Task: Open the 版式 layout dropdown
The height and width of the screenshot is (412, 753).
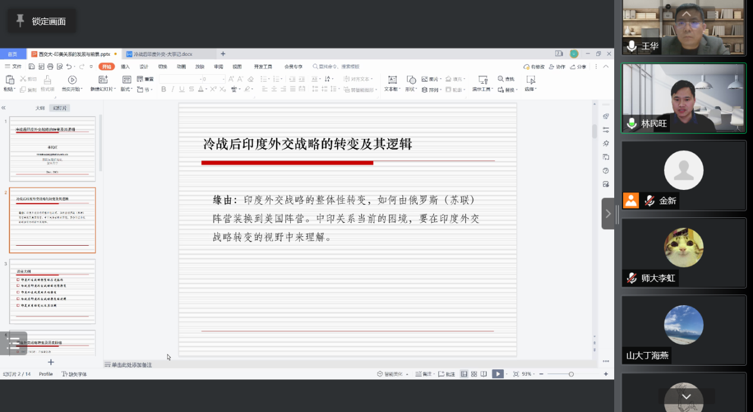Action: [126, 90]
